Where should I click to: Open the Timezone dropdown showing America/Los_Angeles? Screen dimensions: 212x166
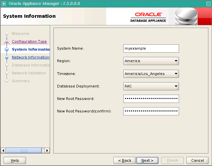point(151,74)
